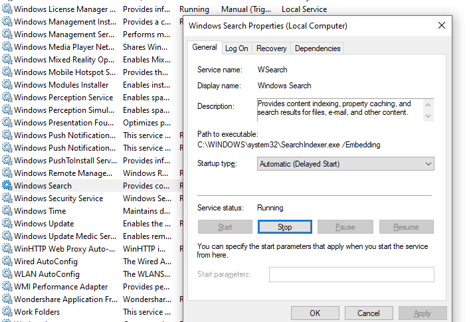Click gear icon for Windows Mixed Reality Op...

click(x=7, y=60)
